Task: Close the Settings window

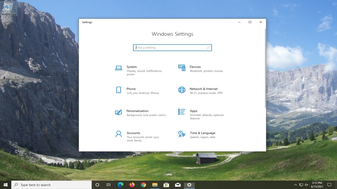Action: click(261, 22)
